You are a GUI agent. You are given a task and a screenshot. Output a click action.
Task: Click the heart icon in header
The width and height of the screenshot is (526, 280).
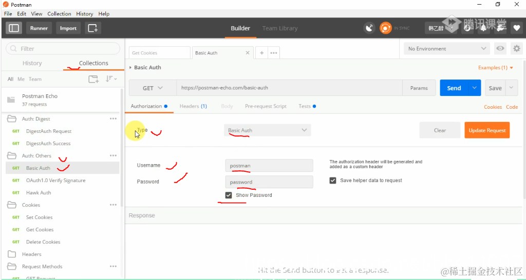(517, 28)
